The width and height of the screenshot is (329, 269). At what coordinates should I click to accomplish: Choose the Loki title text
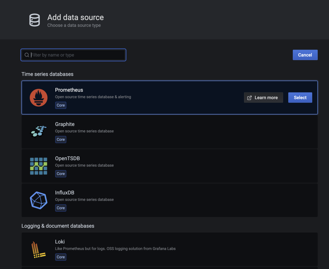(60, 242)
